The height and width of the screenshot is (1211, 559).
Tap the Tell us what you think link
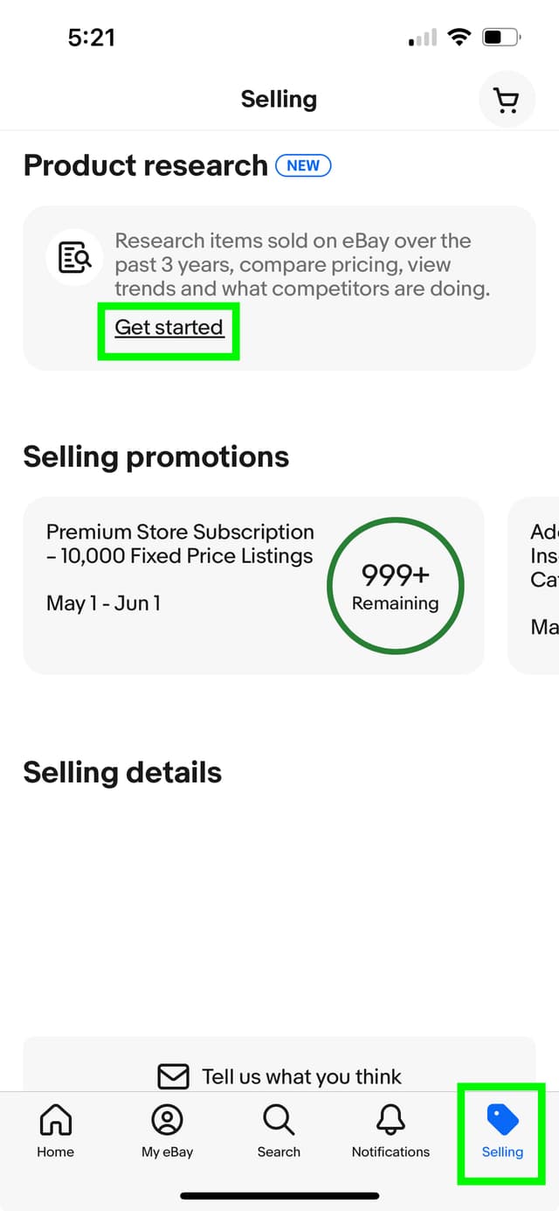click(301, 1076)
